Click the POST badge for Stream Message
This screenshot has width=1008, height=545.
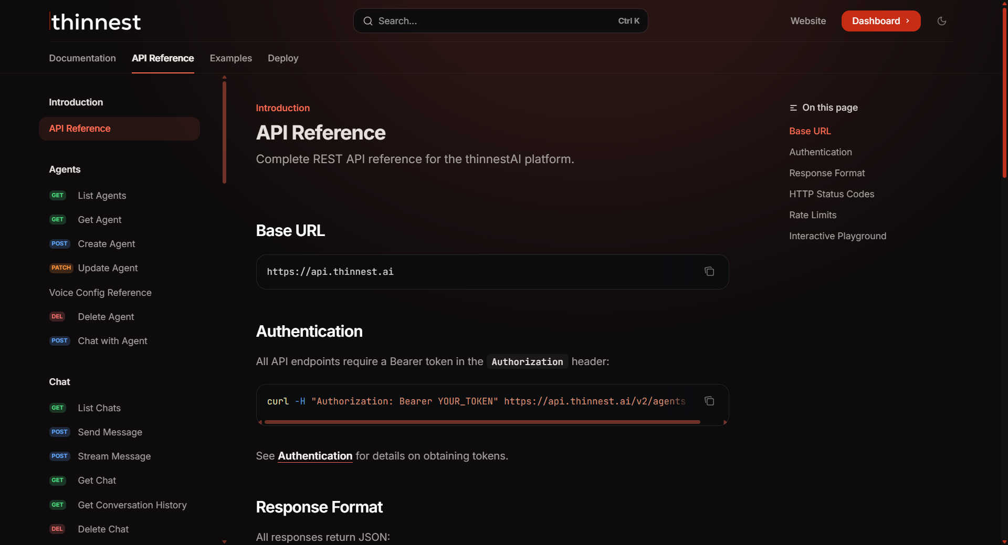coord(60,456)
